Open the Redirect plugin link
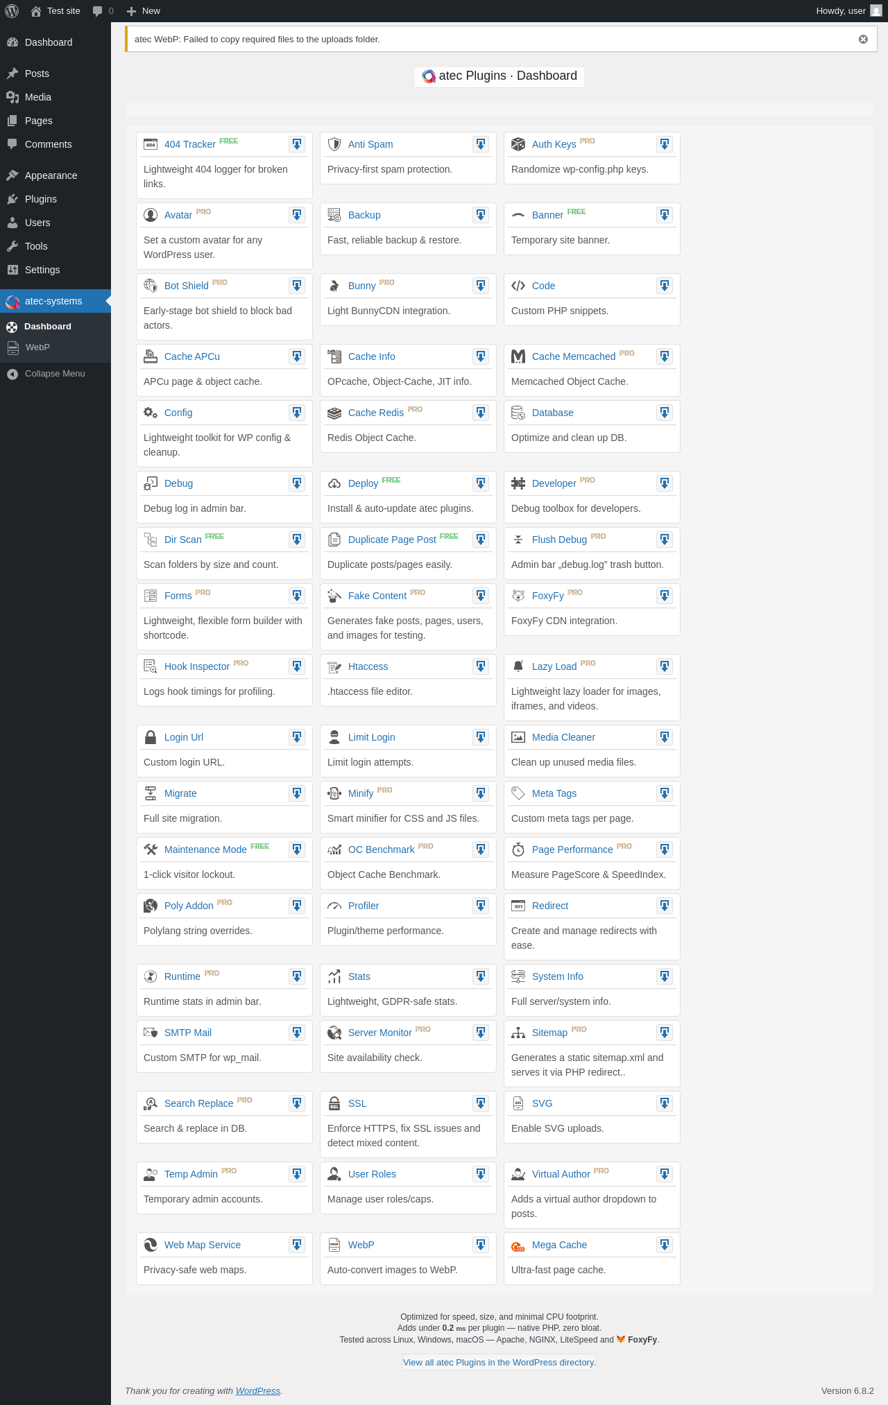 click(x=550, y=906)
